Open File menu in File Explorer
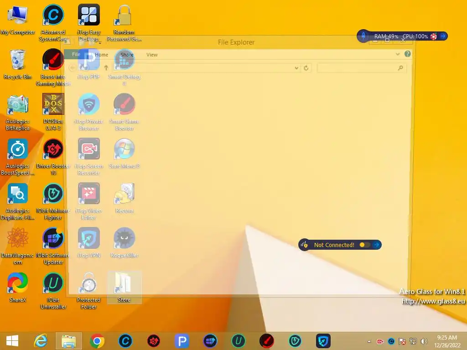Viewport: 467px width, 350px height. point(76,55)
